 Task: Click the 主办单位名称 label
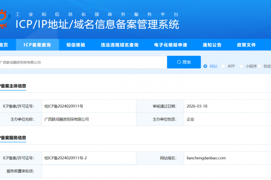[x=22, y=119]
